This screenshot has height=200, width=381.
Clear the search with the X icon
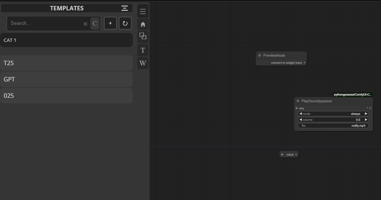85,24
